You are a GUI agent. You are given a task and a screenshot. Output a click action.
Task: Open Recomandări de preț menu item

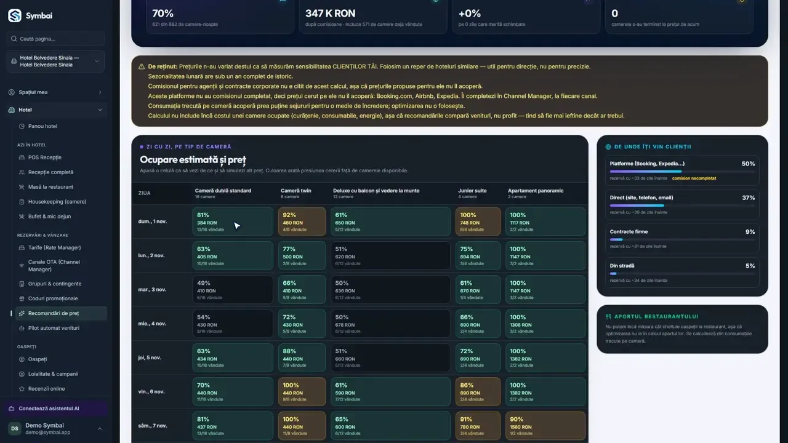click(x=61, y=313)
